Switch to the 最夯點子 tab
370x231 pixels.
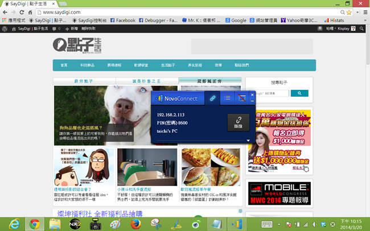click(x=84, y=81)
